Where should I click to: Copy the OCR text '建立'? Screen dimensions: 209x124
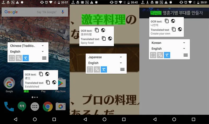[41, 74]
